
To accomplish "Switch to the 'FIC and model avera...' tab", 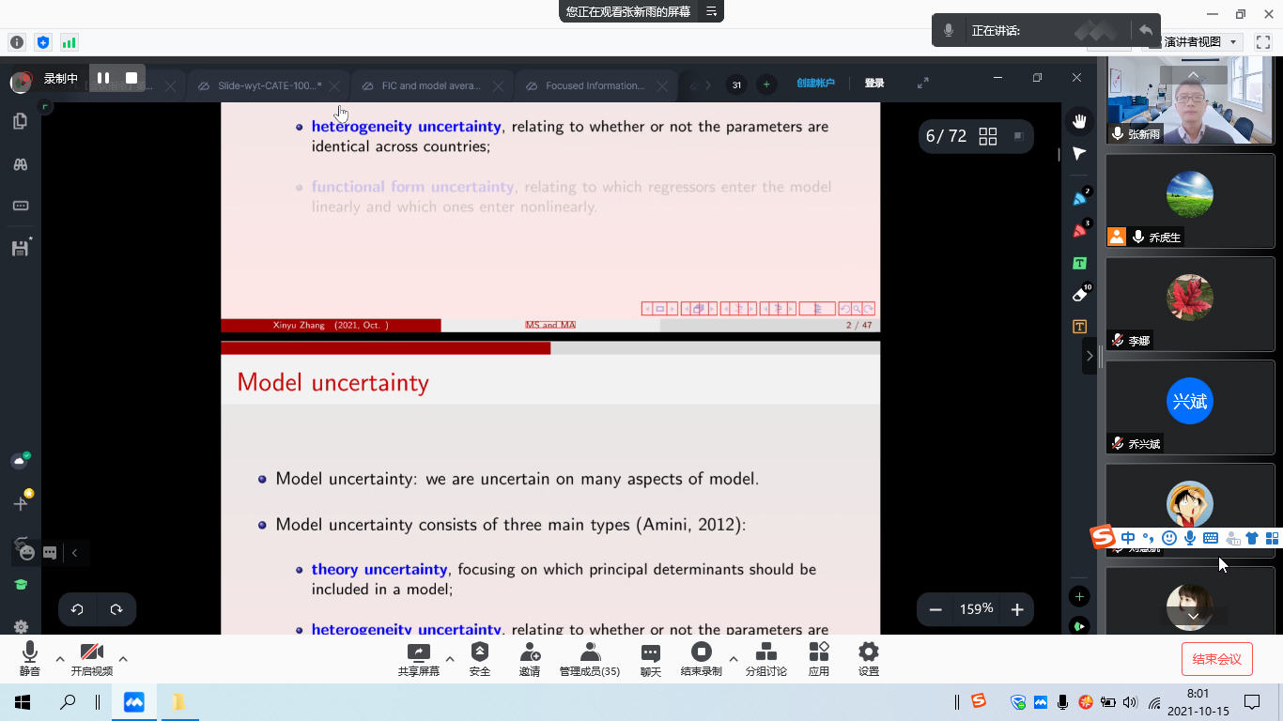I will coord(430,85).
